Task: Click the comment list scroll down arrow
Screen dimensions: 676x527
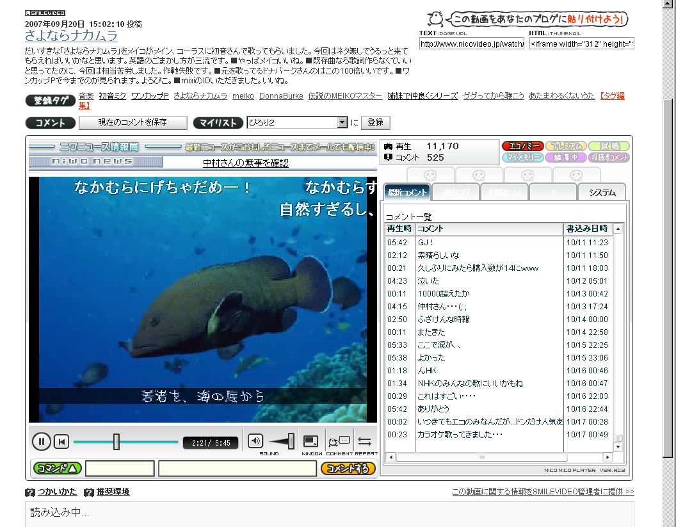Action: pyautogui.click(x=618, y=447)
